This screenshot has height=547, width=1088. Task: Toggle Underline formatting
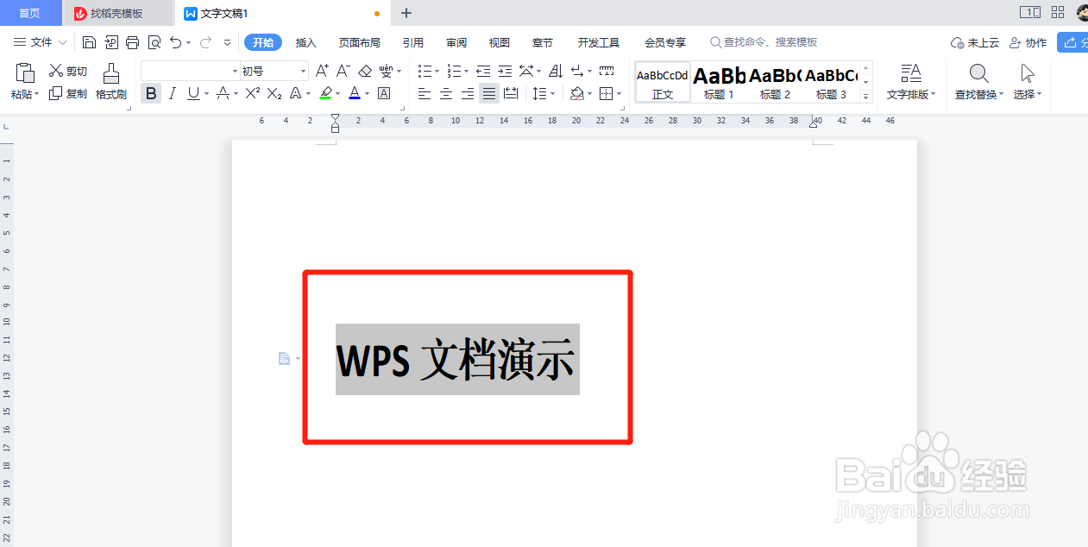click(x=193, y=93)
